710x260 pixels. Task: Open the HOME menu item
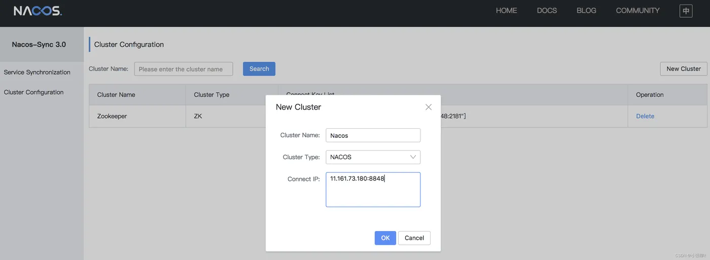click(x=506, y=11)
